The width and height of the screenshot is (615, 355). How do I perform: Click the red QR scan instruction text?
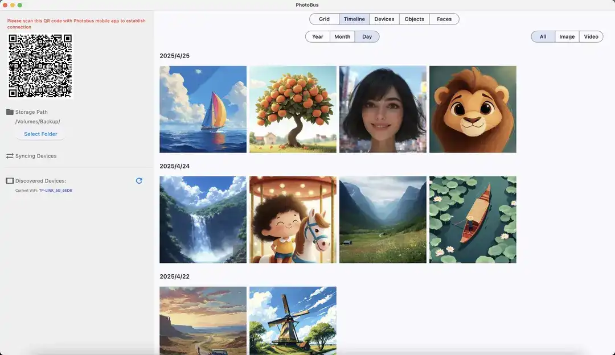point(76,24)
